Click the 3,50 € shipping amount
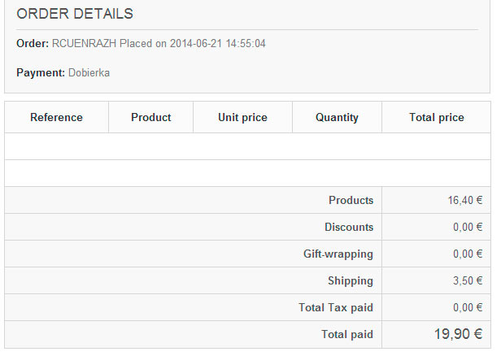 (x=468, y=280)
